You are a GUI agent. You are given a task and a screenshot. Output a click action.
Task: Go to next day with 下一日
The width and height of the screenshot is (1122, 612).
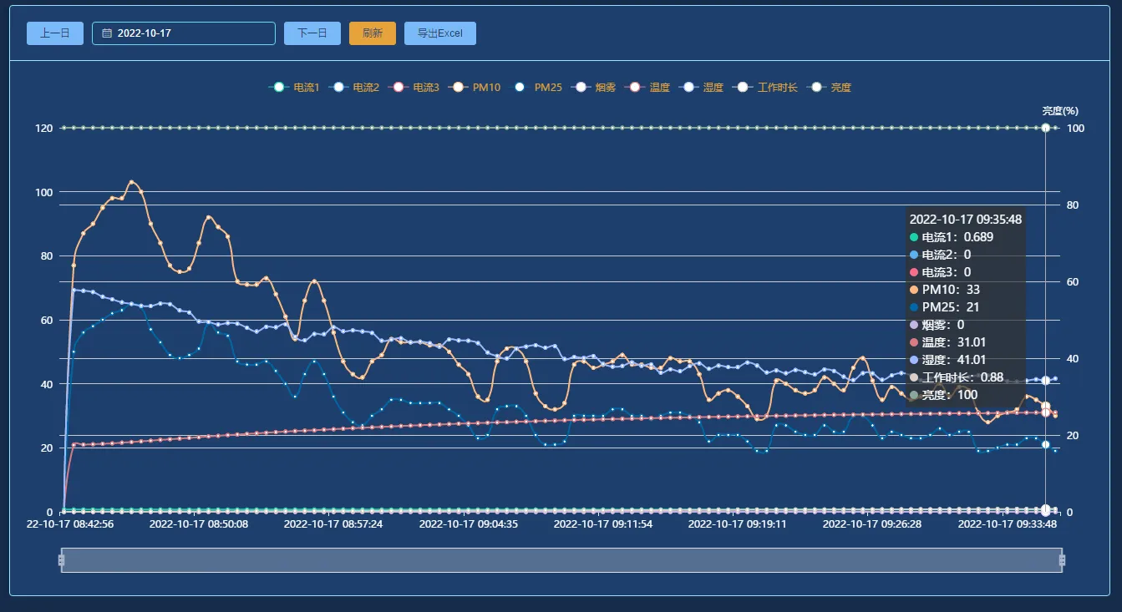(x=312, y=33)
